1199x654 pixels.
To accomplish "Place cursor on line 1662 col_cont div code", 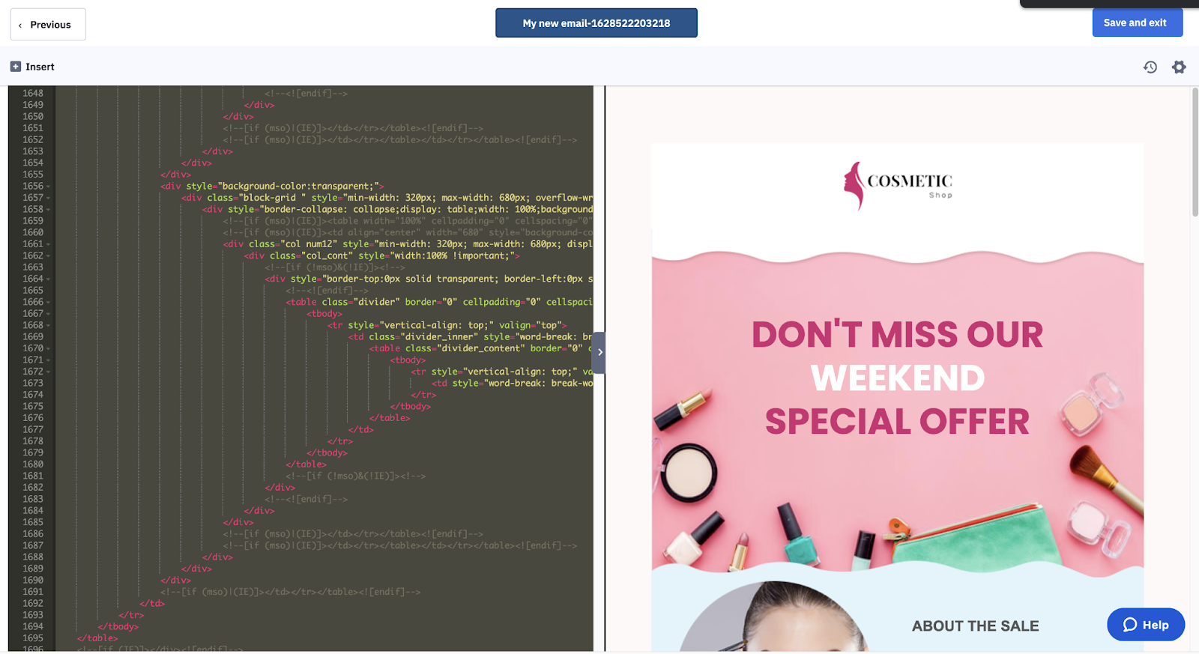I will point(381,256).
